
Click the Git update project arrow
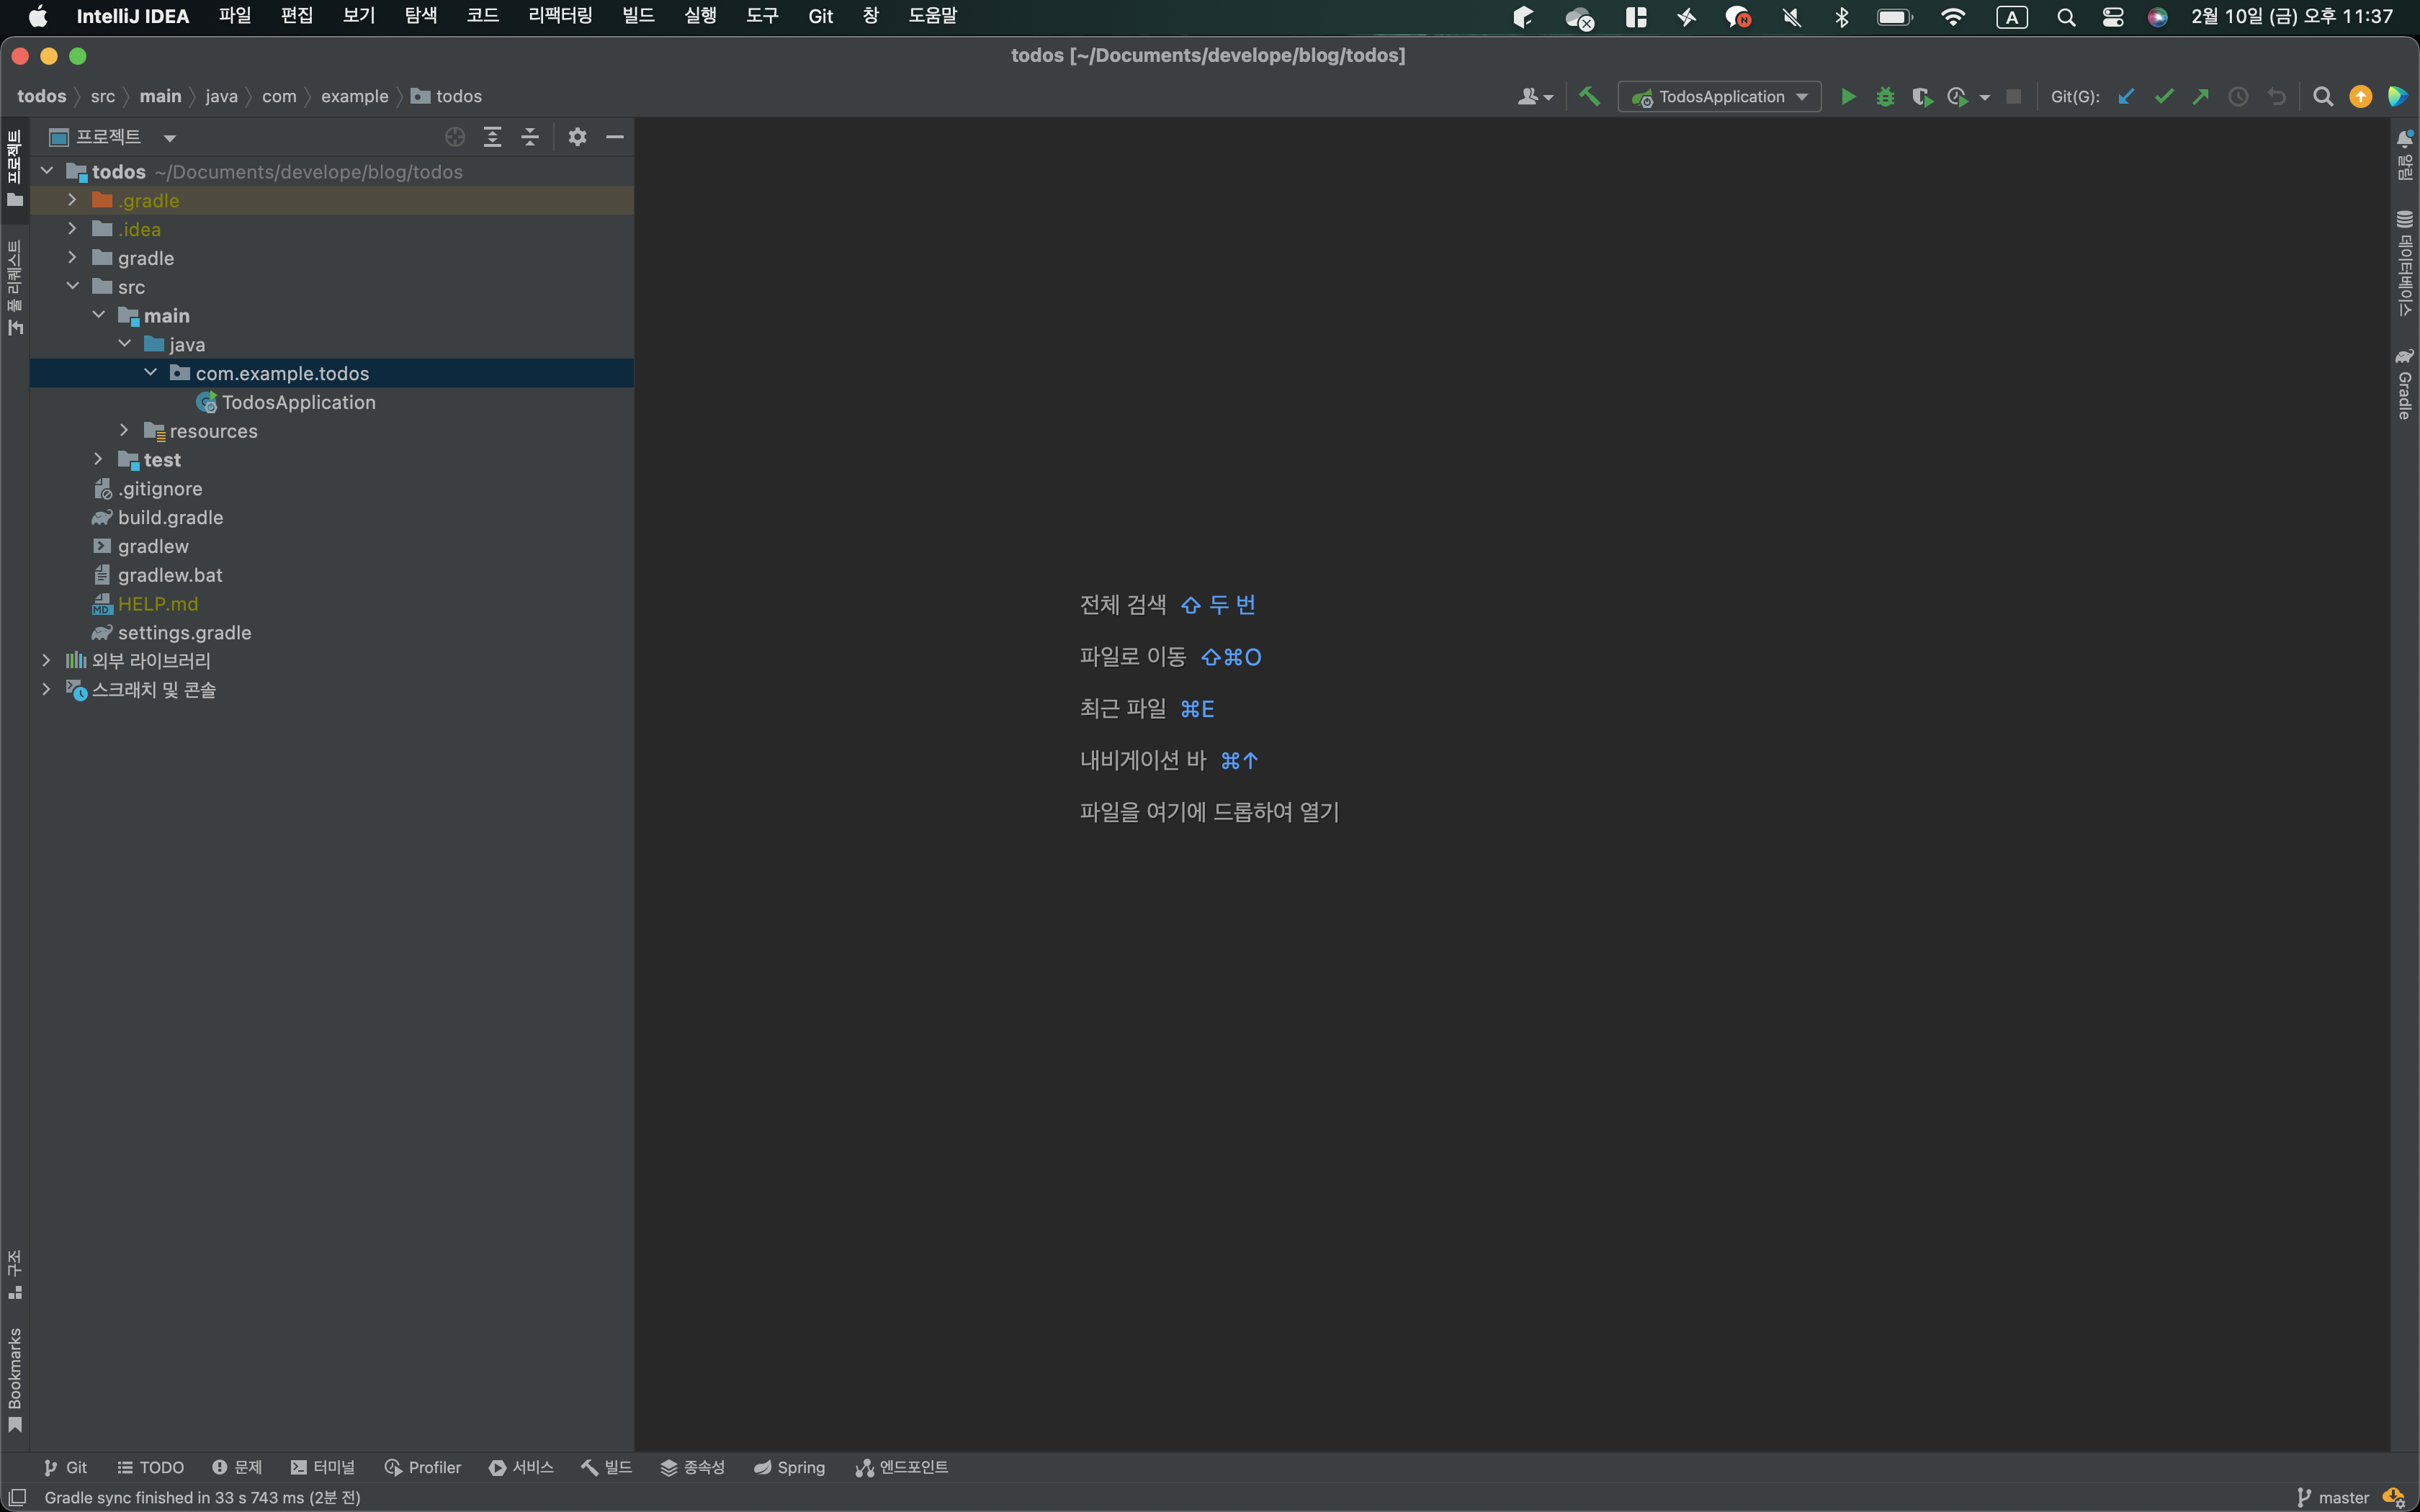pyautogui.click(x=2126, y=97)
